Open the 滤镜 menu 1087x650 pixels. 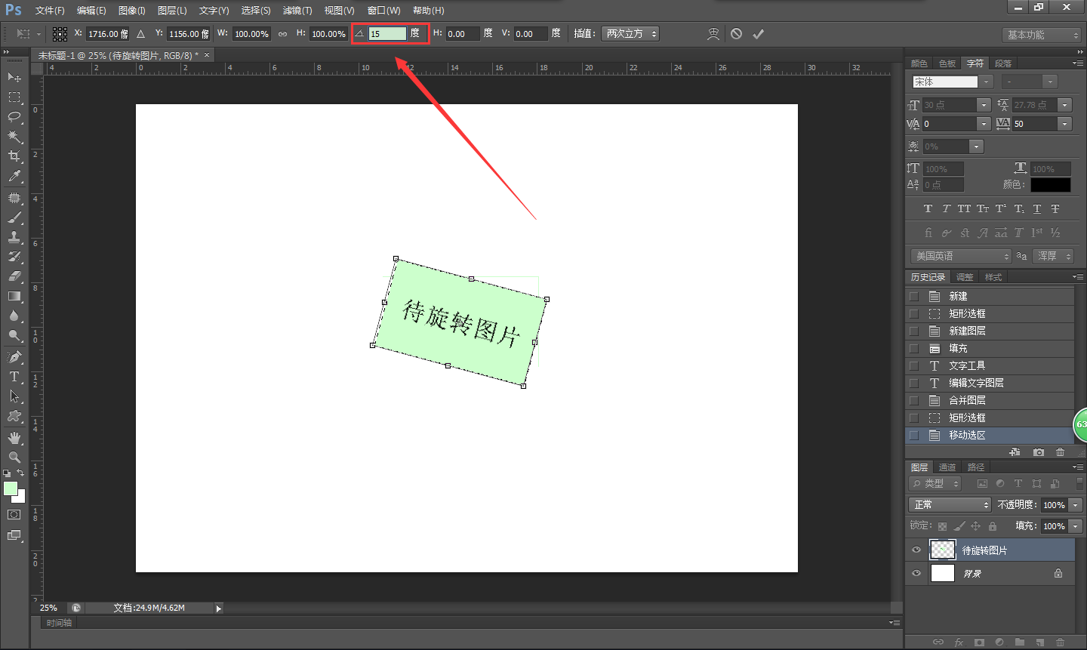(x=297, y=11)
